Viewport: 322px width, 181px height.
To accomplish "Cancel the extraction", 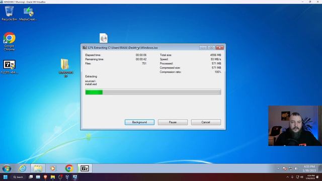I will click(206, 122).
